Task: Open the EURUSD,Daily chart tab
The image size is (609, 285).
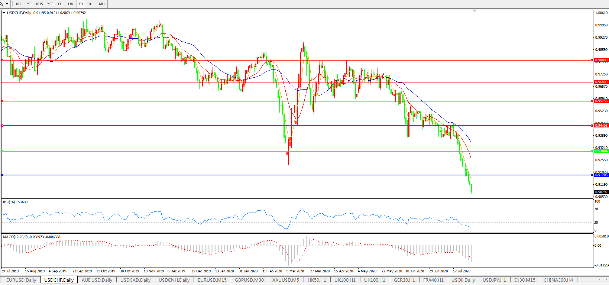Action: (21, 280)
